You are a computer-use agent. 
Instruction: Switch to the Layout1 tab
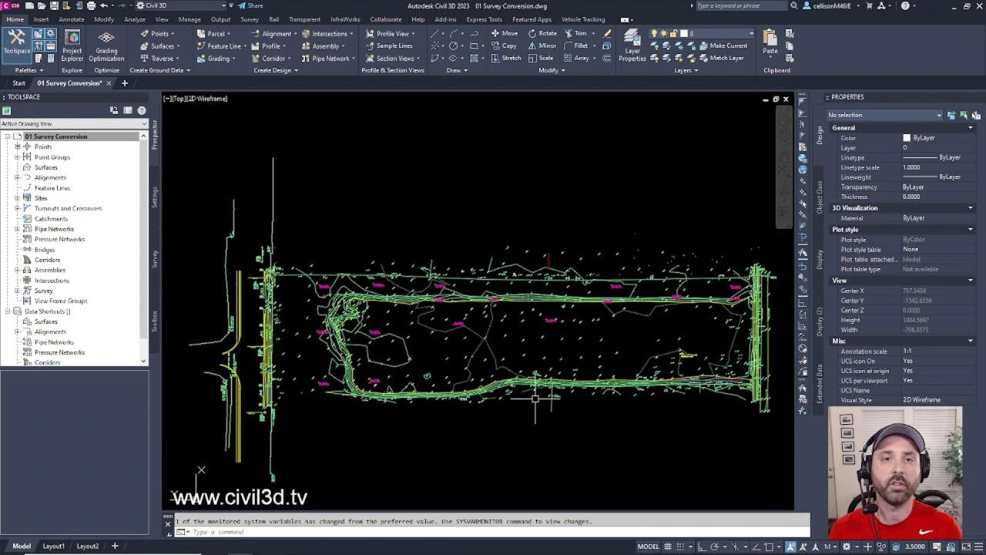point(53,546)
